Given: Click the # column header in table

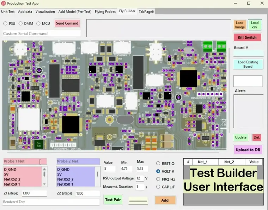Looking at the screenshot, I should [188, 162].
